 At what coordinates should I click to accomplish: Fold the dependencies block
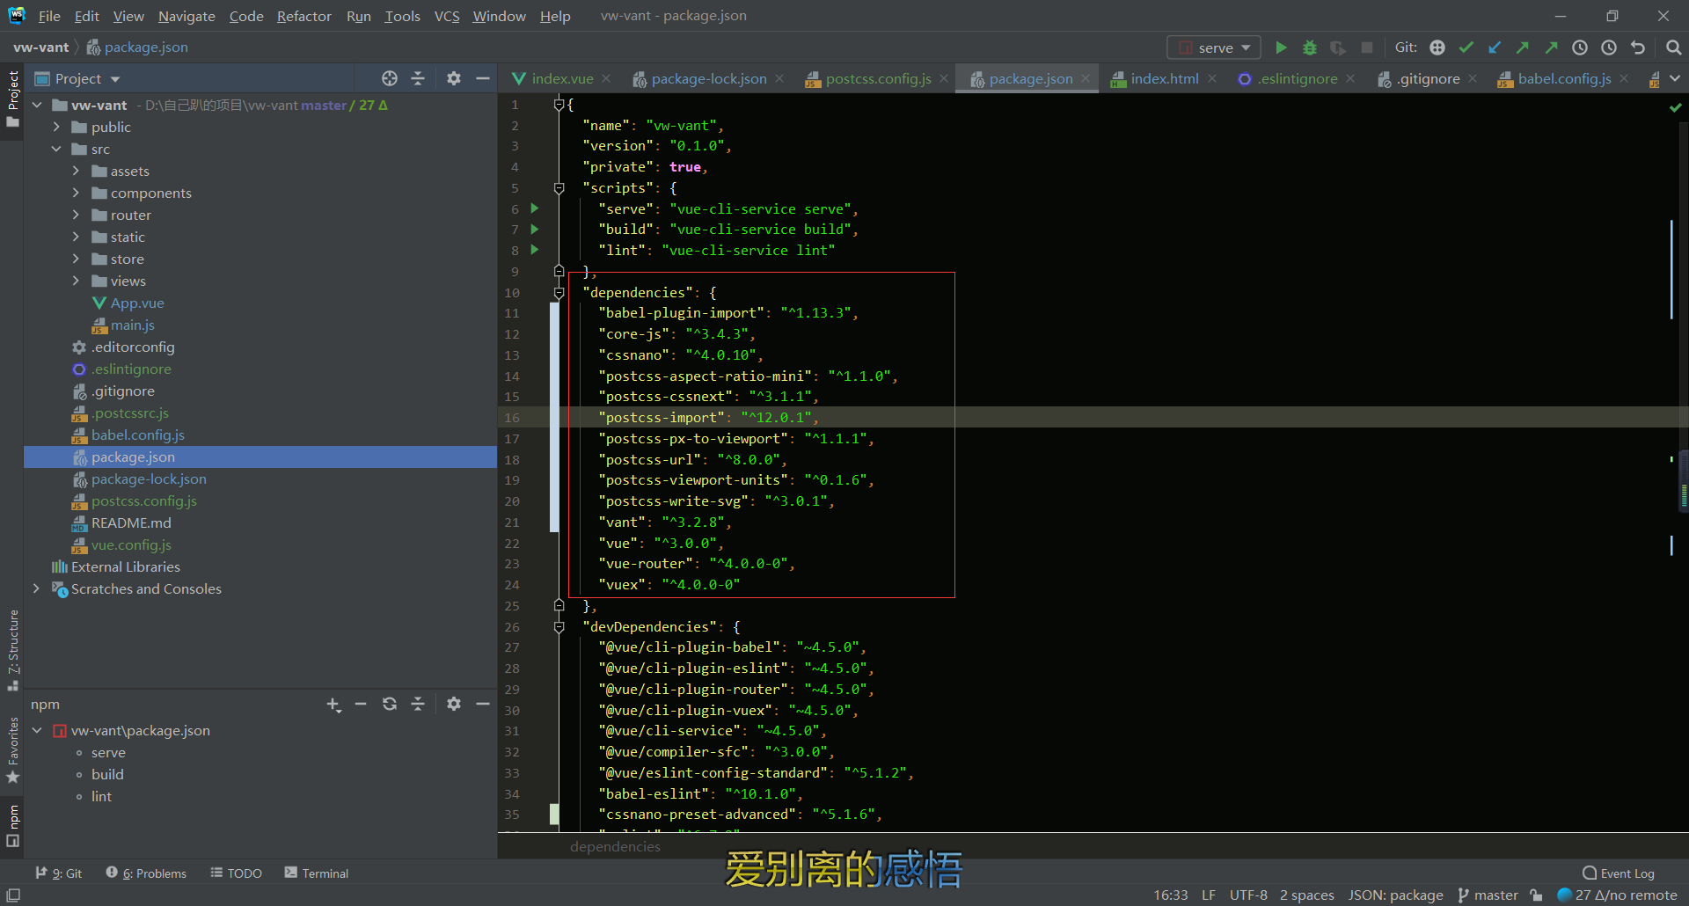(559, 292)
